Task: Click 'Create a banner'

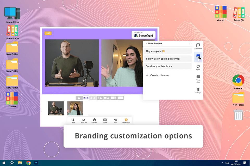Action: coord(158,75)
